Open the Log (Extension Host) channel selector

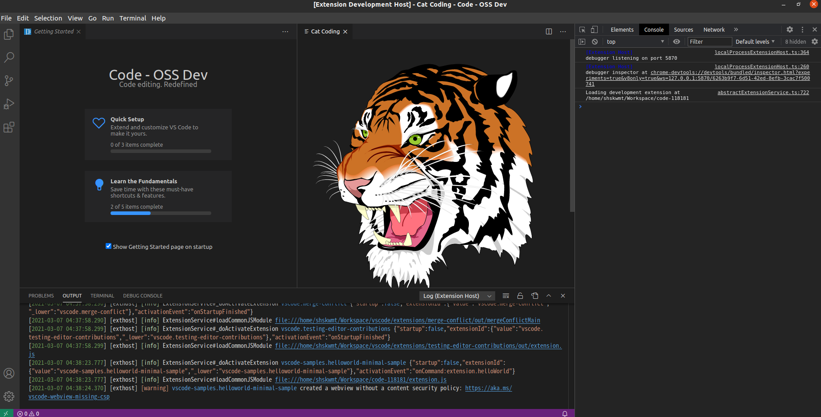456,296
